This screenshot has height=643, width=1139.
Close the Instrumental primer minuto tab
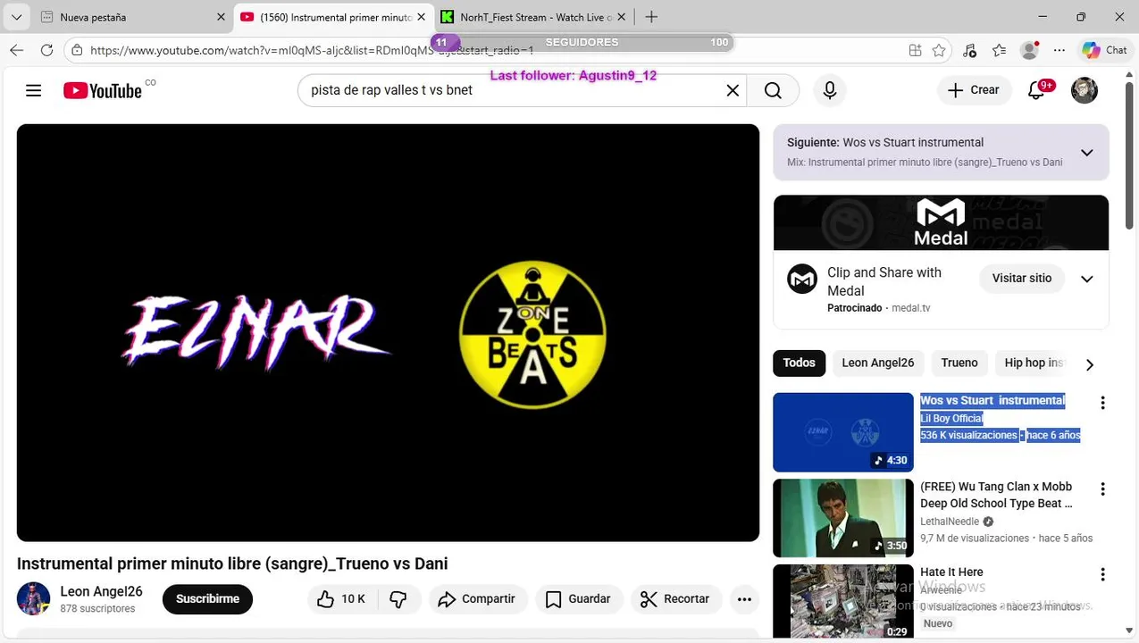pos(422,17)
